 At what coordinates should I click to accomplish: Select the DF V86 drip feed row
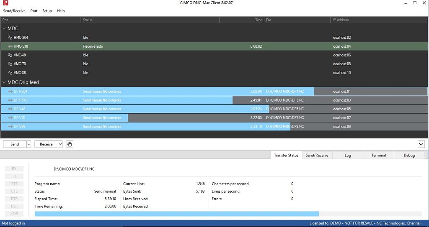click(x=214, y=127)
